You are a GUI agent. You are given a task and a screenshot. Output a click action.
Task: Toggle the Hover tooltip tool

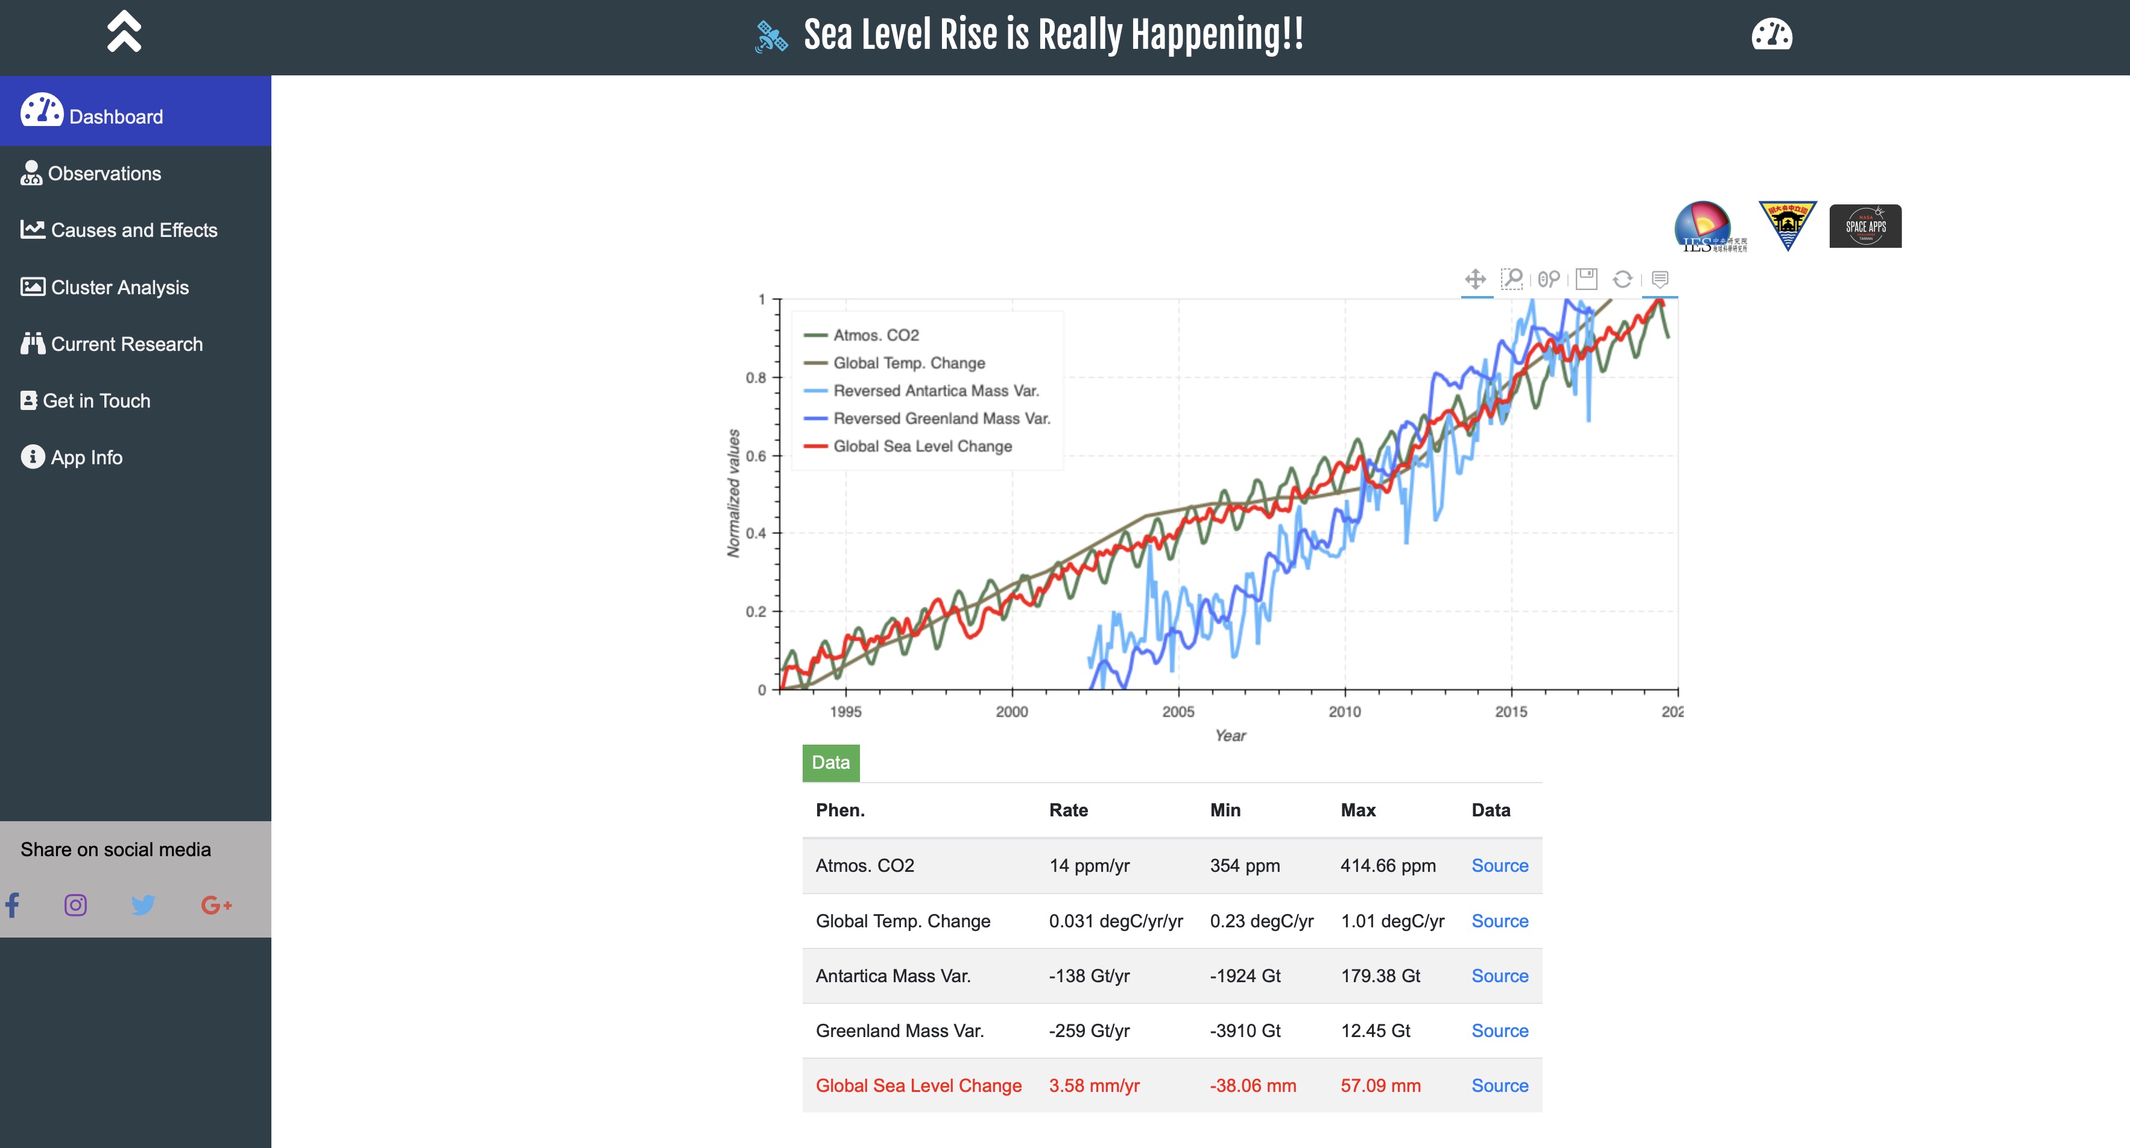coord(1660,279)
